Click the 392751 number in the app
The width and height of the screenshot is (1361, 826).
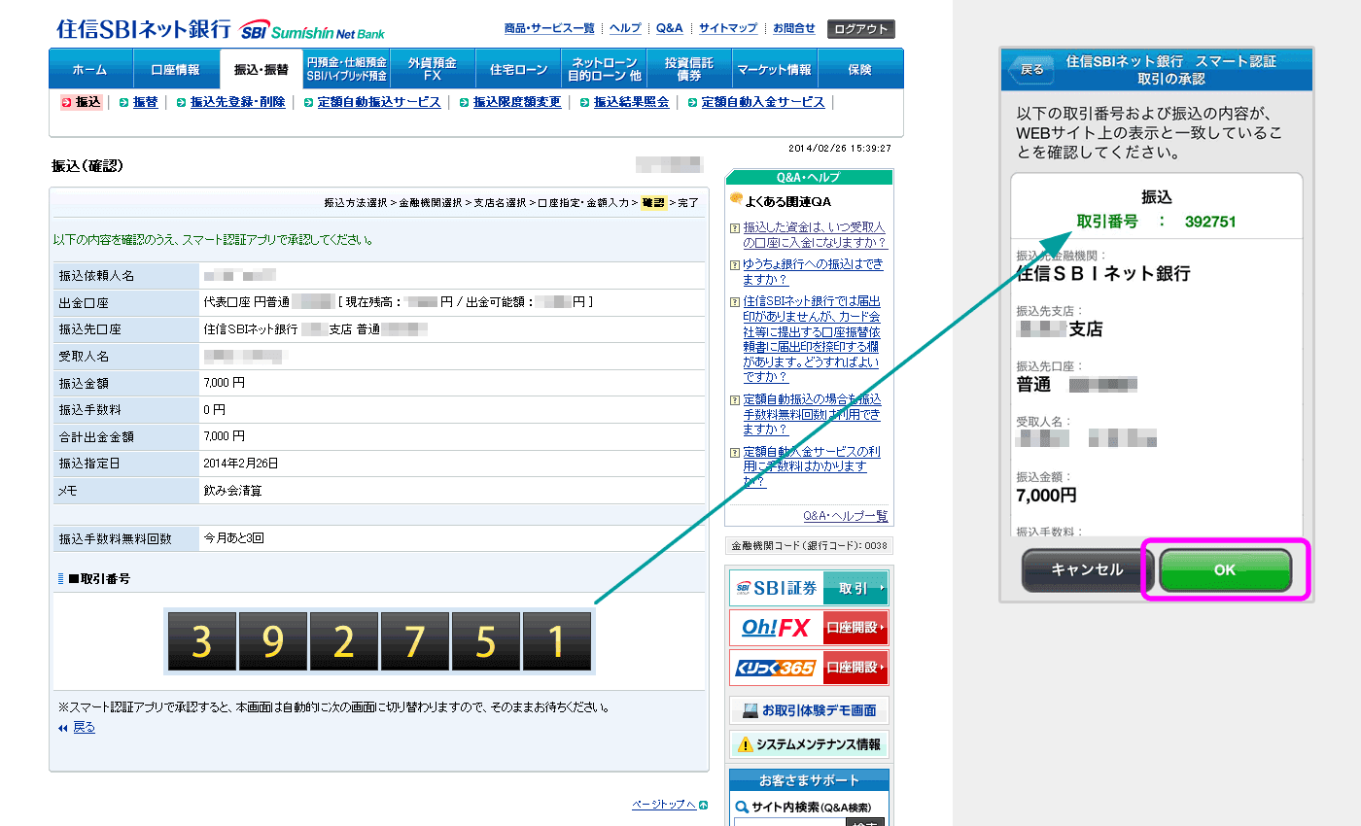[x=1210, y=222]
